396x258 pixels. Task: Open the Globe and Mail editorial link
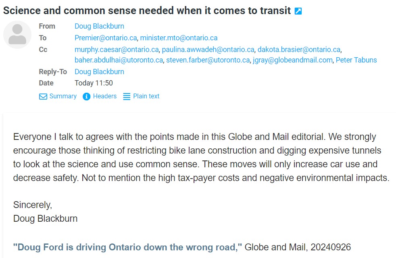coord(127,247)
